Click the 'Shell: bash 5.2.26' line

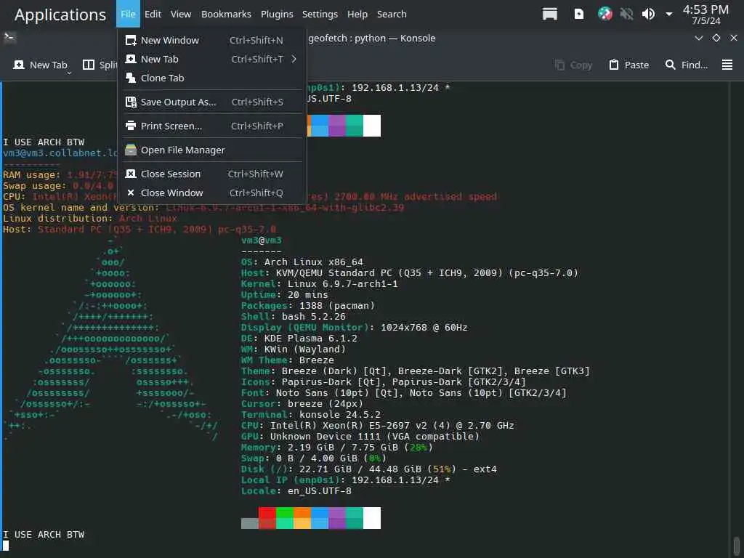[294, 317]
